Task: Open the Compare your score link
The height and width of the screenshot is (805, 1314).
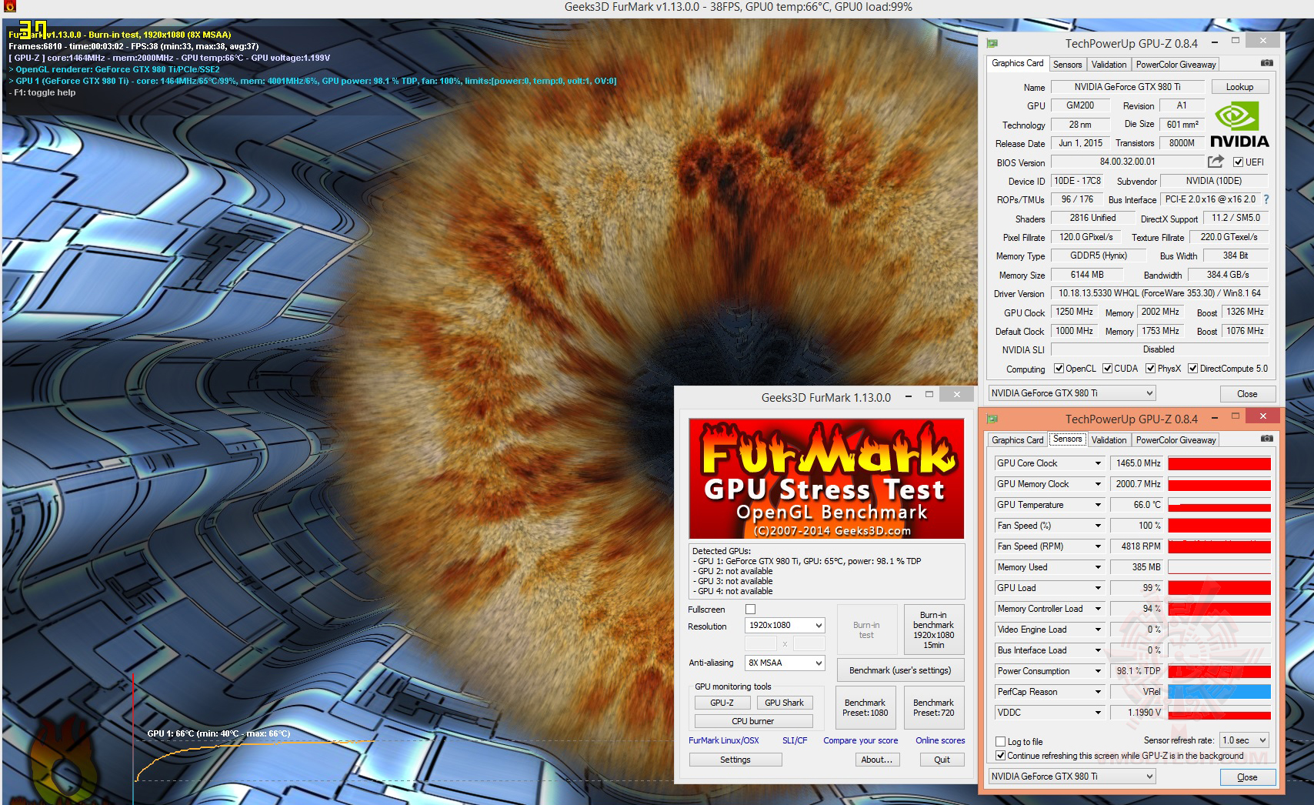Action: click(860, 740)
